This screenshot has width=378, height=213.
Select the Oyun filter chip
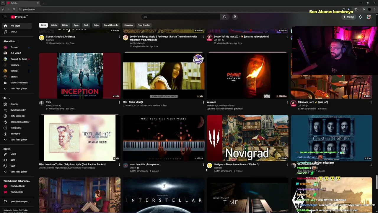tap(76, 25)
